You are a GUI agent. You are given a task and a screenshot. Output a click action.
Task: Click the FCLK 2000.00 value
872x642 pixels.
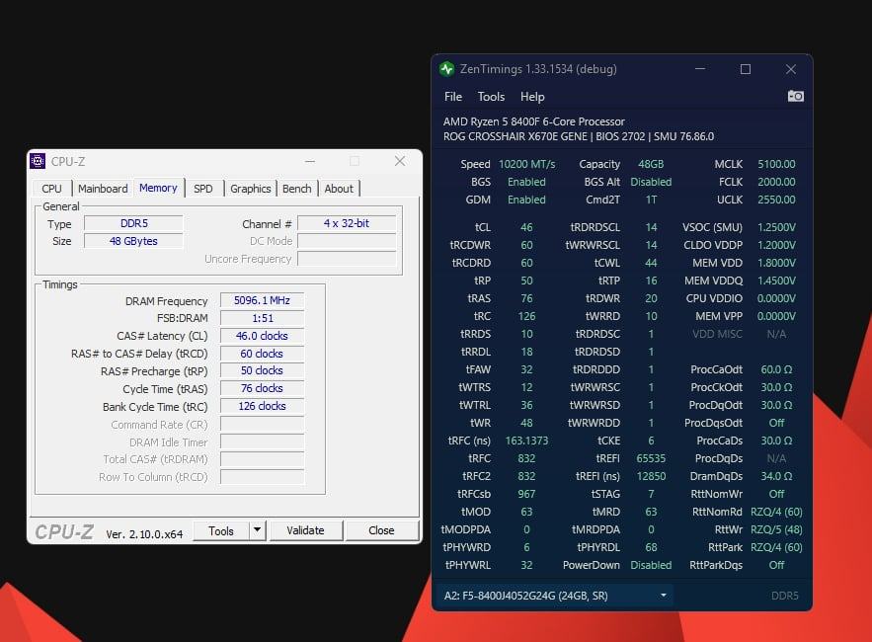click(x=776, y=182)
